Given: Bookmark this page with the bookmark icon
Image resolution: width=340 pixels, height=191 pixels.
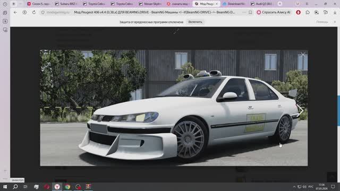Looking at the screenshot, I should pos(250,13).
